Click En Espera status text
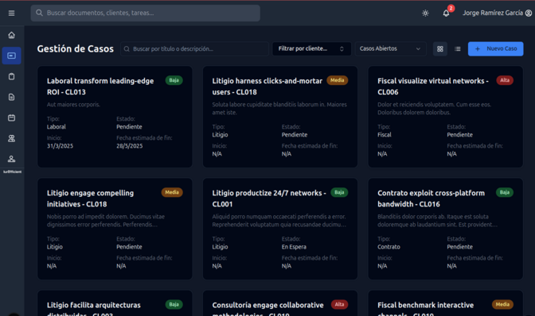This screenshot has width=535, height=316. click(x=294, y=247)
